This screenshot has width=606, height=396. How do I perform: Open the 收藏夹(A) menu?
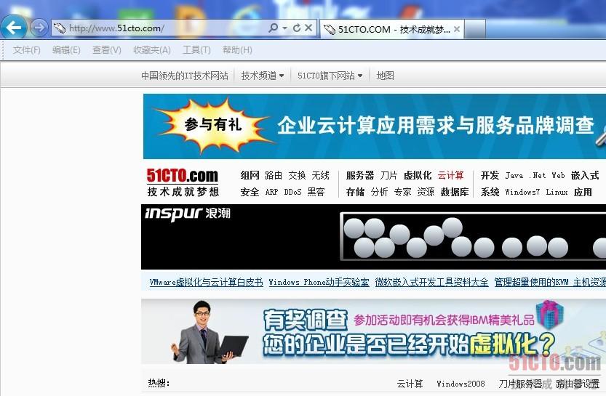(152, 50)
